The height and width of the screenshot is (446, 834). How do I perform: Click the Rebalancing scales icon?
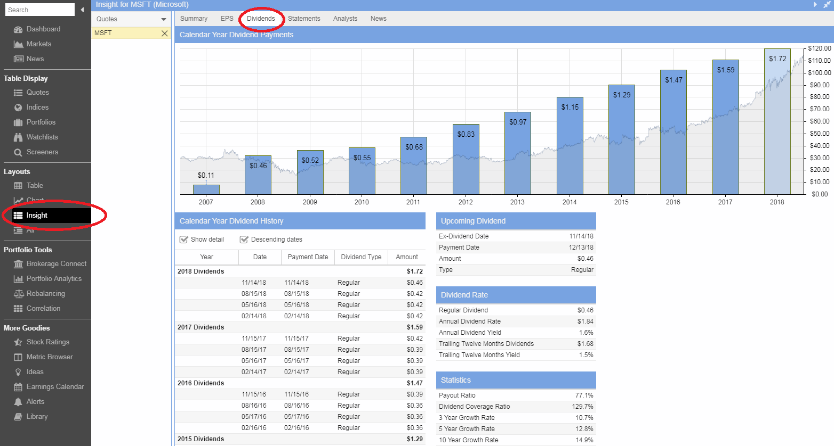(18, 294)
